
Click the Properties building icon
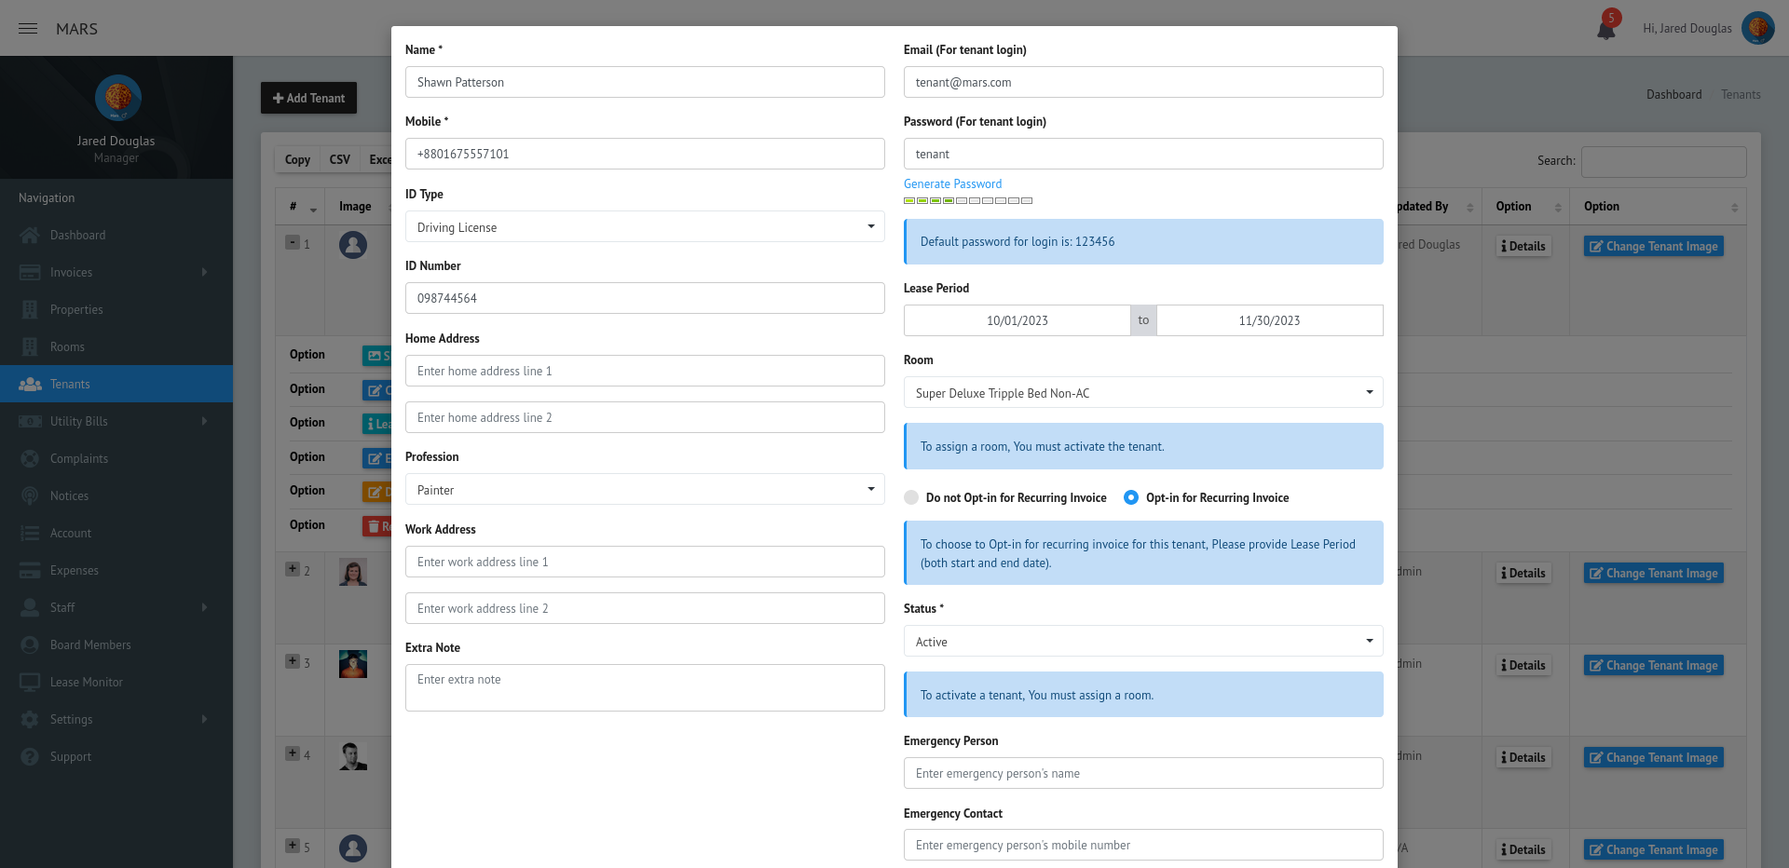tap(30, 310)
